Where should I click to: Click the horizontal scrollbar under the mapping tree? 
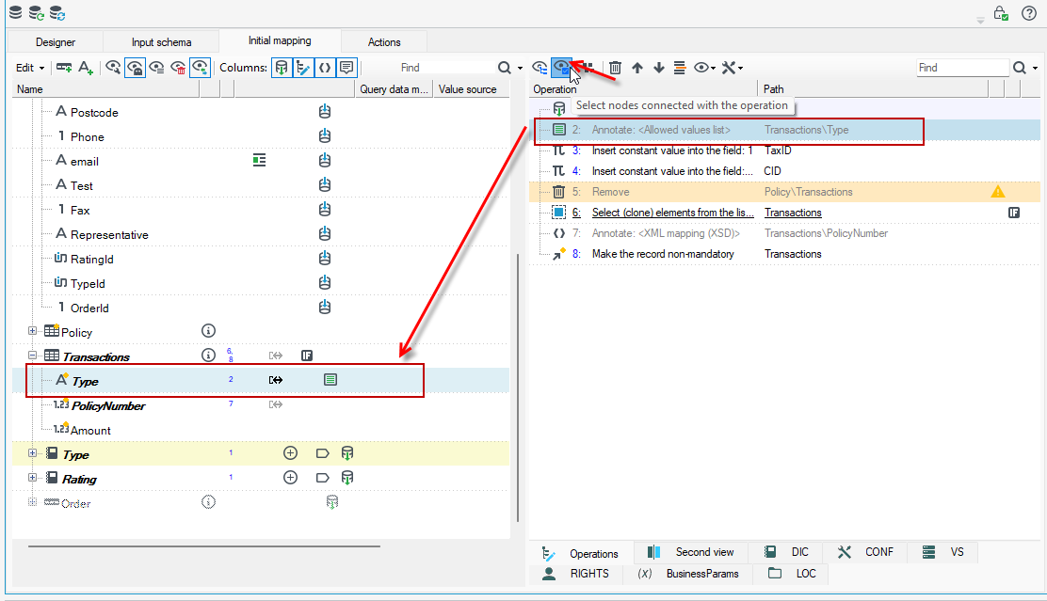pos(204,546)
